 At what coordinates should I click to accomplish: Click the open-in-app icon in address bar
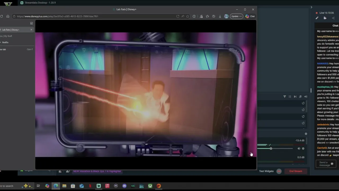pos(178,16)
